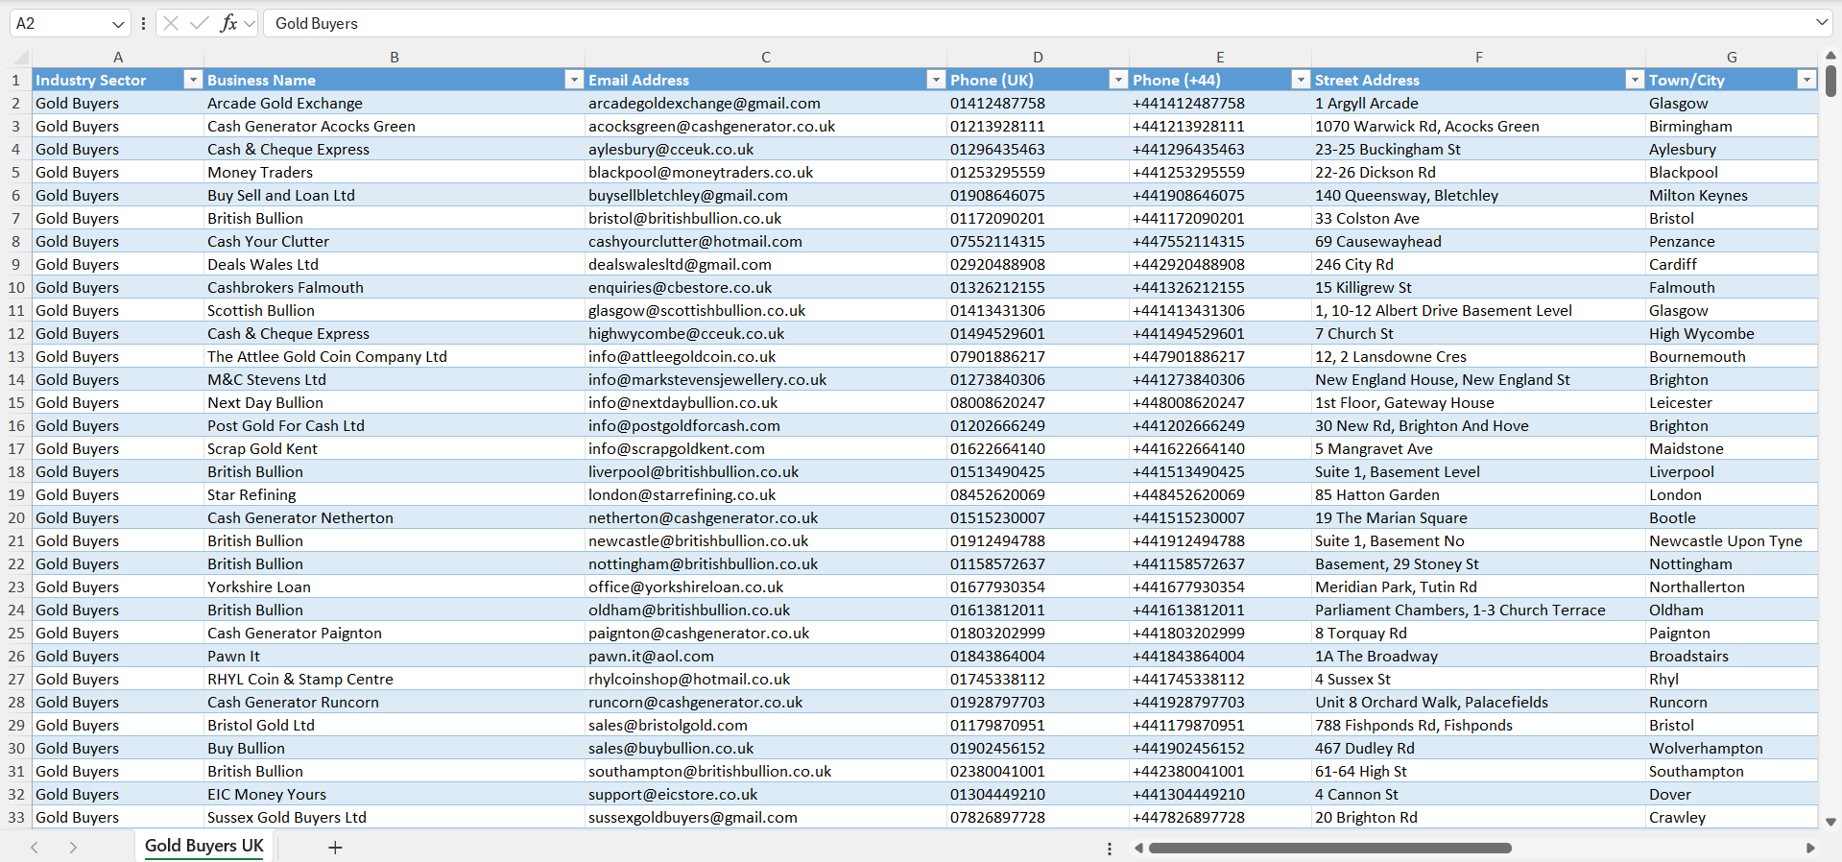Select the pawn.it@aol.com email cell
The image size is (1842, 862).
click(766, 656)
